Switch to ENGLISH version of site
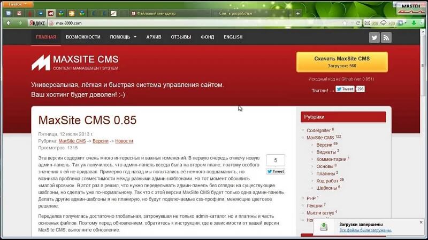Screen dimensions: 428x240 click(233, 37)
